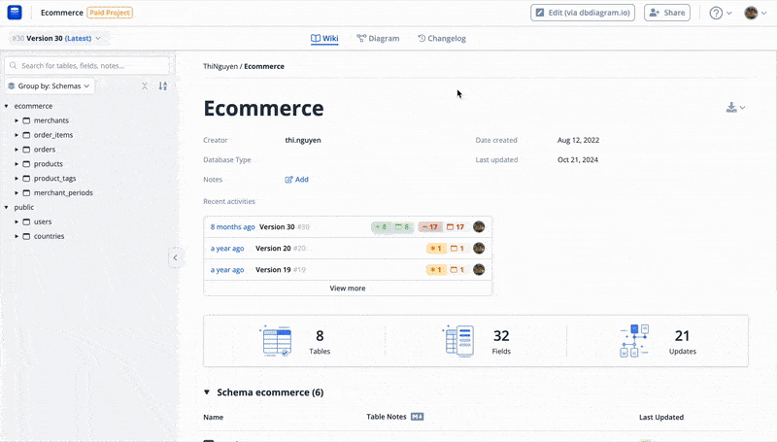Click the Version 19 author avatar
Image resolution: width=777 pixels, height=442 pixels.
click(479, 269)
